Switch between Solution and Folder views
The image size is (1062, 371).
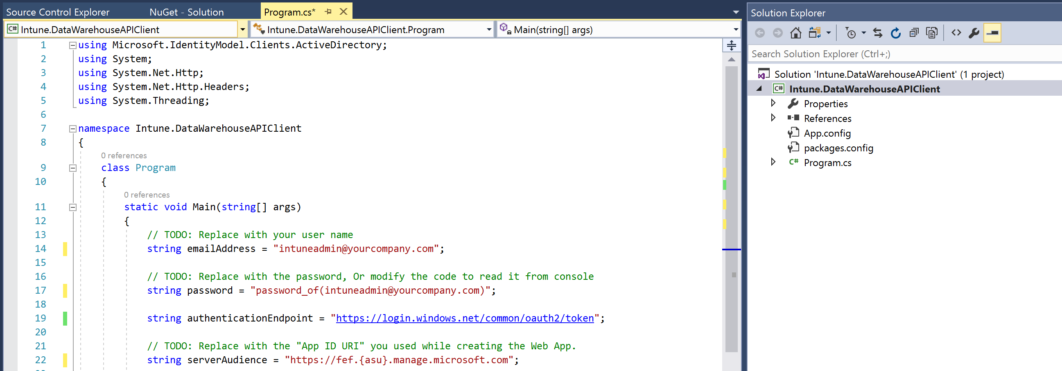[814, 33]
